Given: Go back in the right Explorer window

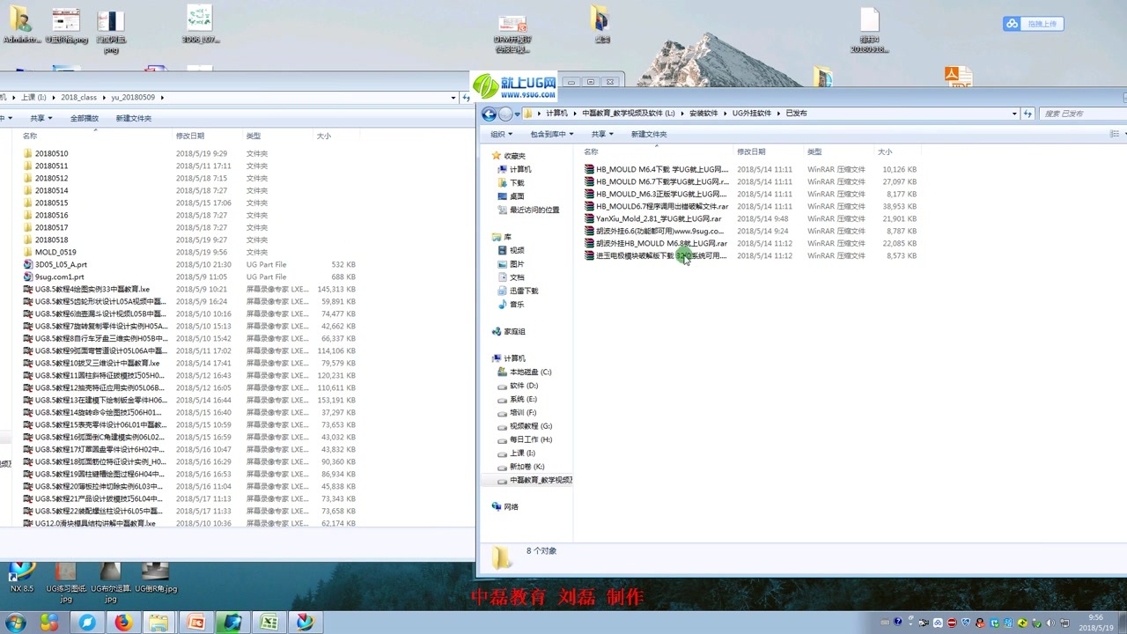Looking at the screenshot, I should tap(489, 114).
